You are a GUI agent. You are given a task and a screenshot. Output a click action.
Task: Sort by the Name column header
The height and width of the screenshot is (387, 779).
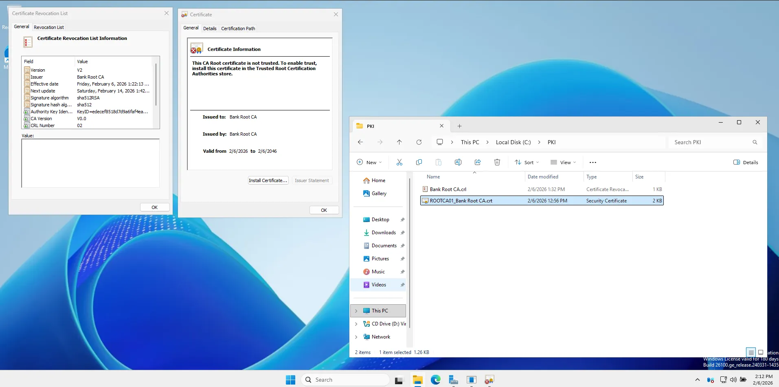click(x=433, y=177)
